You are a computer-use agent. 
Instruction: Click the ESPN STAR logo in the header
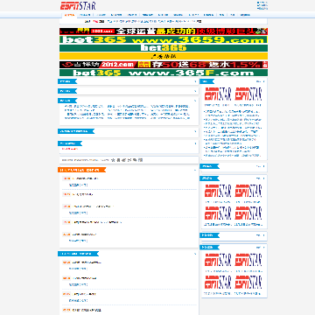[x=78, y=5]
